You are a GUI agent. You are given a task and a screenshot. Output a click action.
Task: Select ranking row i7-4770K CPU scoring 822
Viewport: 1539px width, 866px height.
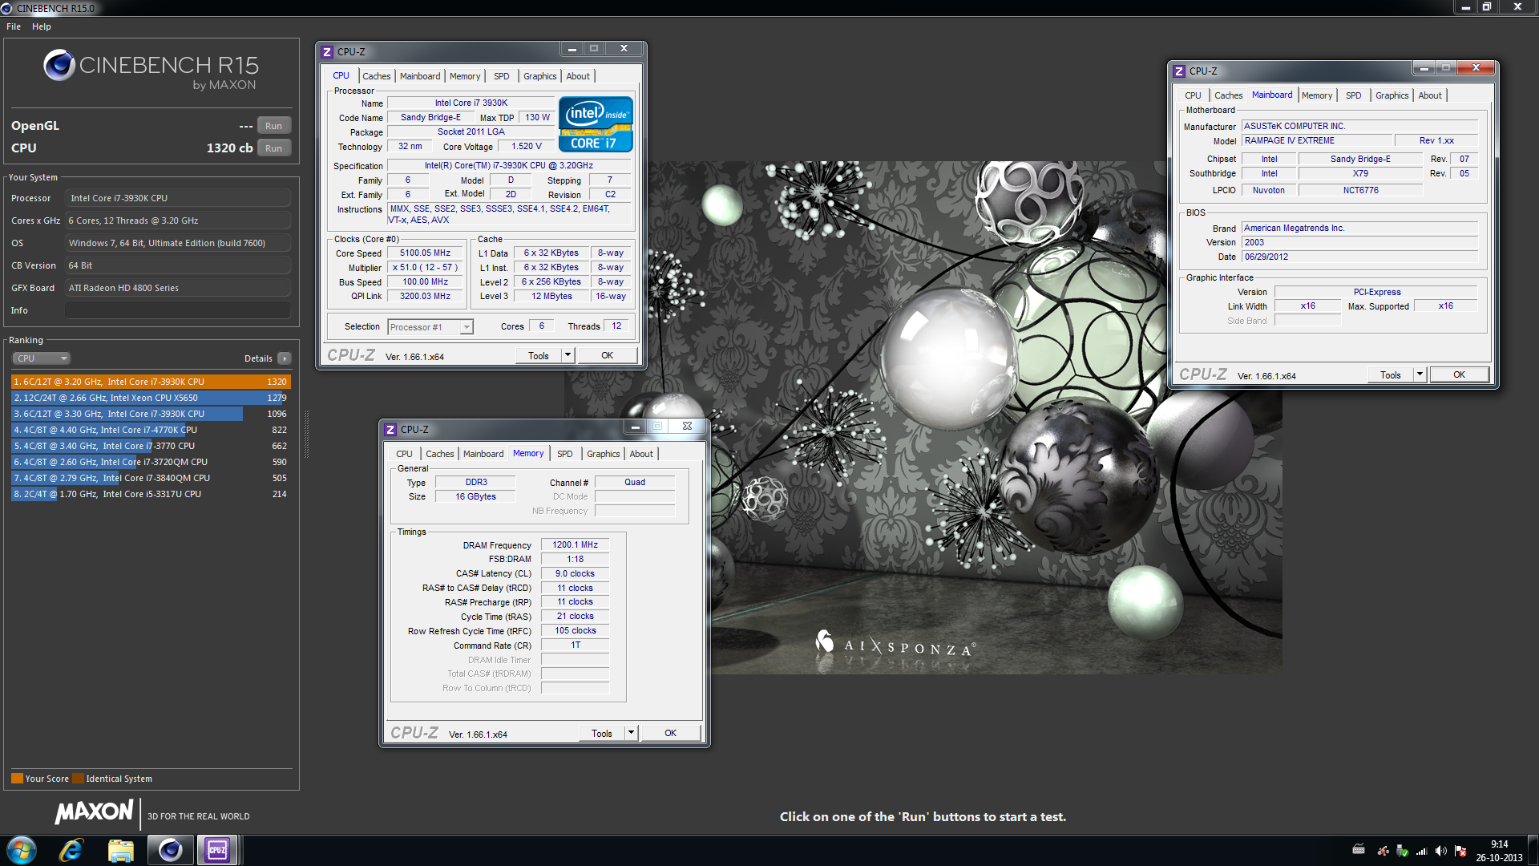tap(151, 430)
